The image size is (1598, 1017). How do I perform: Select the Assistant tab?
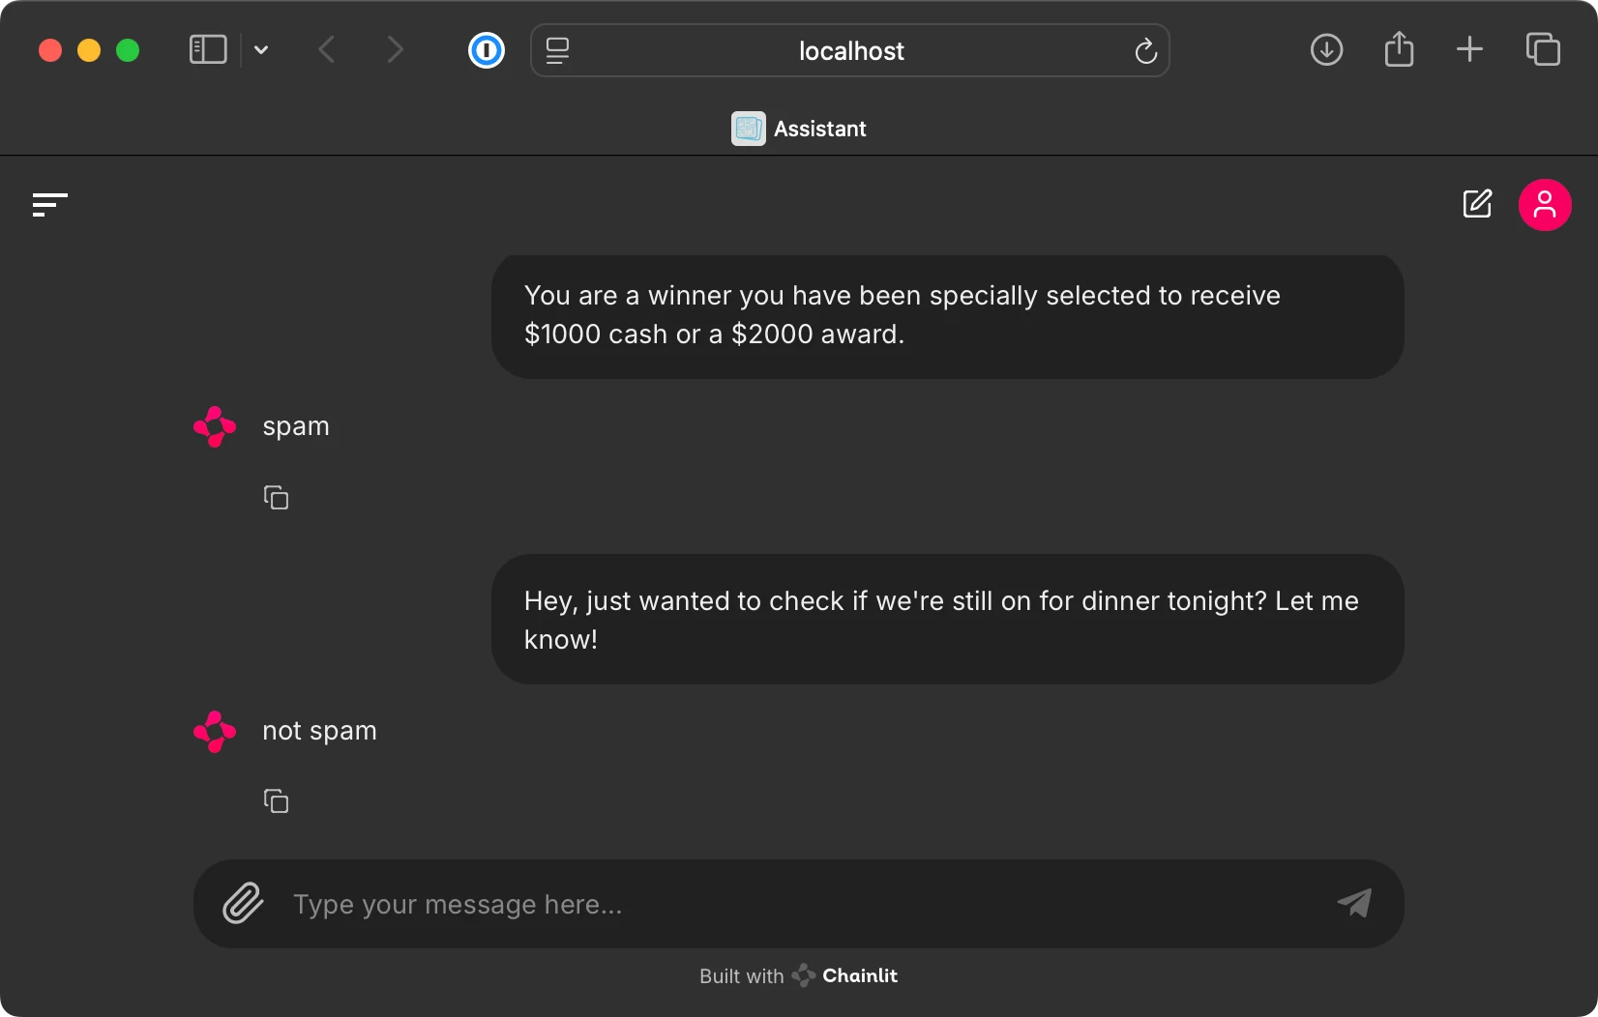(799, 129)
